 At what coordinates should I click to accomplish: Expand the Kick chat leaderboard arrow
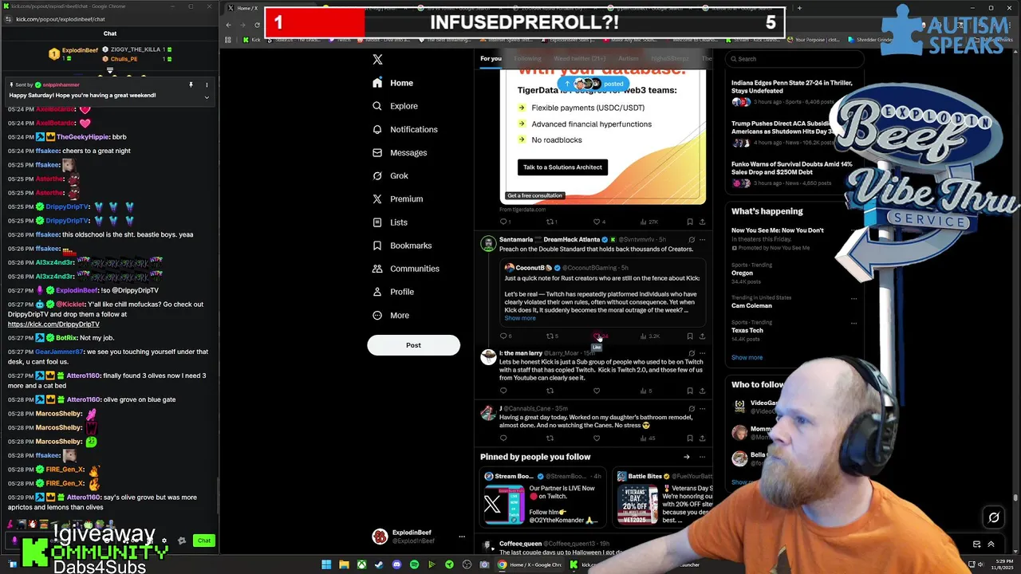point(110,70)
